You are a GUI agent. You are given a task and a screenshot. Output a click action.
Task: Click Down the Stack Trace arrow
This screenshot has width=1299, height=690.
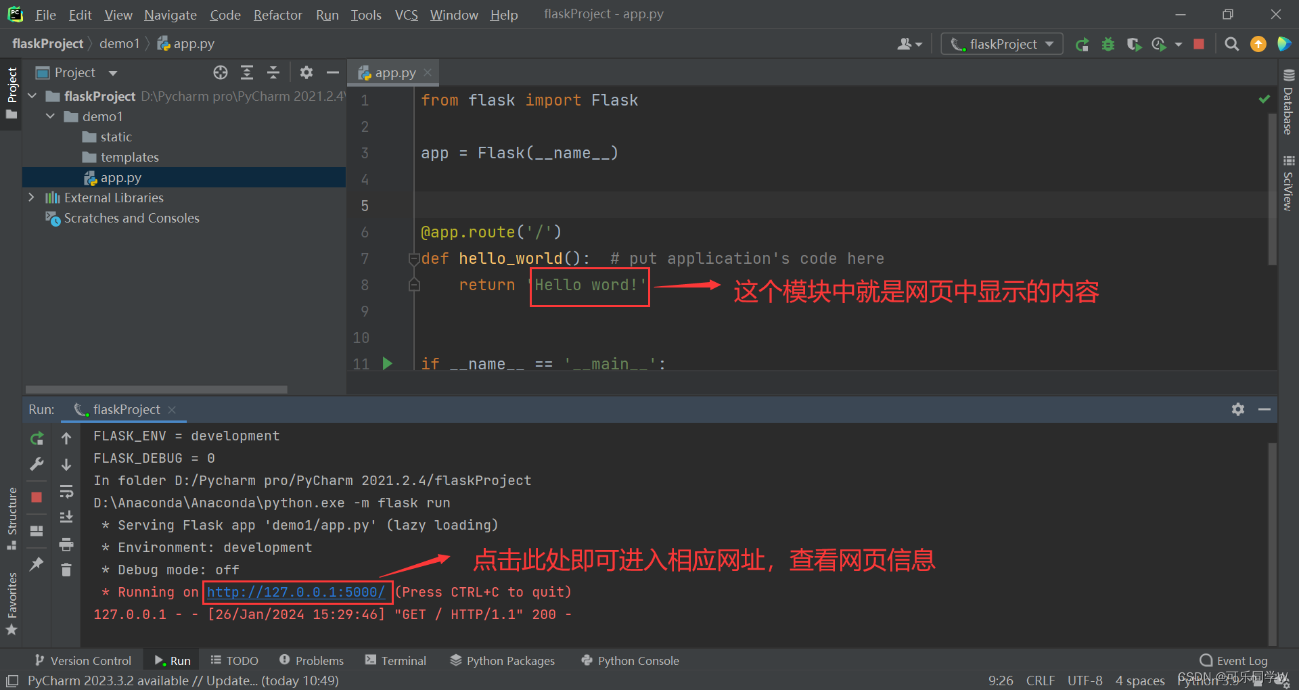pos(66,465)
